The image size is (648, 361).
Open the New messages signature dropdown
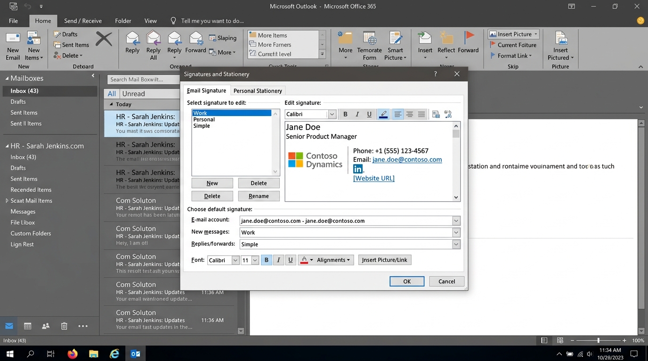(456, 232)
